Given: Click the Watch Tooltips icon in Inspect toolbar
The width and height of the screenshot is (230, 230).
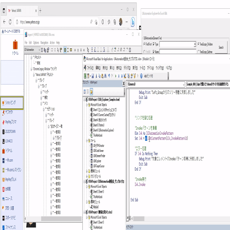Looking at the screenshot, I should click(61, 50).
